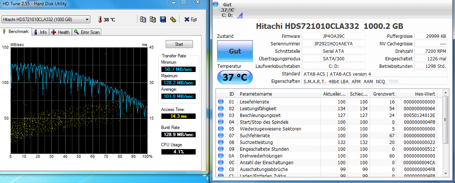Click the Parametername column header
The image size is (455, 183).
(x=280, y=94)
